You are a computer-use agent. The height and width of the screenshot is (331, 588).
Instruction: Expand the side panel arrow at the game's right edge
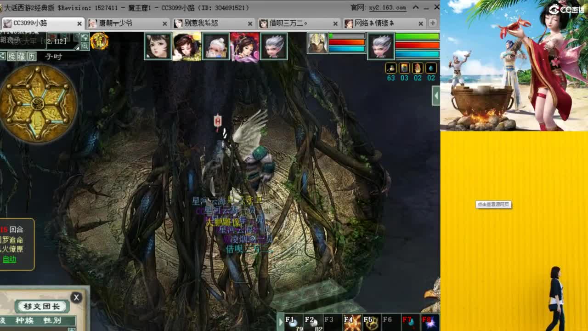(436, 96)
